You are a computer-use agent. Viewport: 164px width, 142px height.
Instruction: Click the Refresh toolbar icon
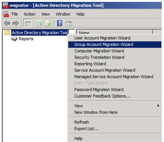(x=40, y=23)
